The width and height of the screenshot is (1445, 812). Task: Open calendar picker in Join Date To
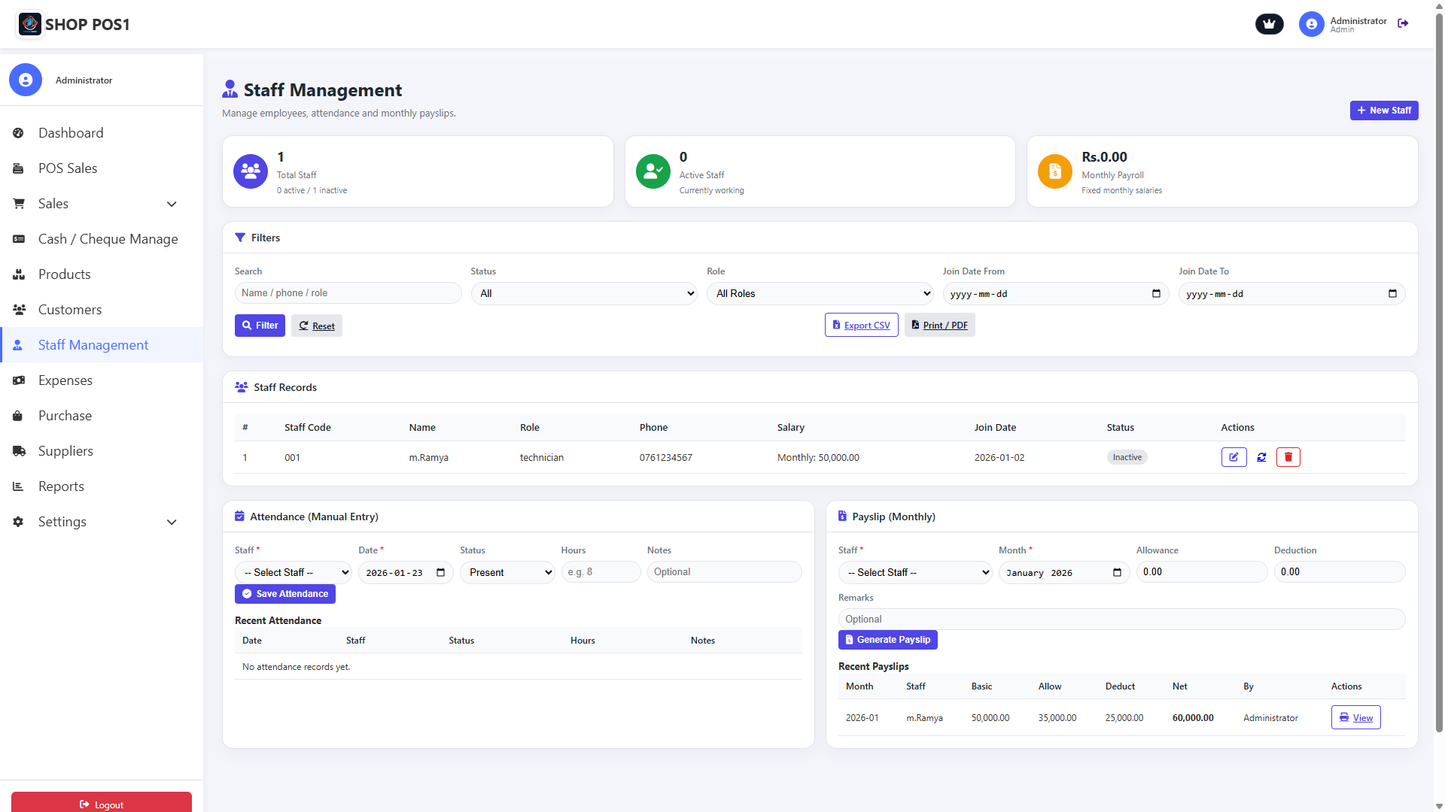pyautogui.click(x=1392, y=294)
